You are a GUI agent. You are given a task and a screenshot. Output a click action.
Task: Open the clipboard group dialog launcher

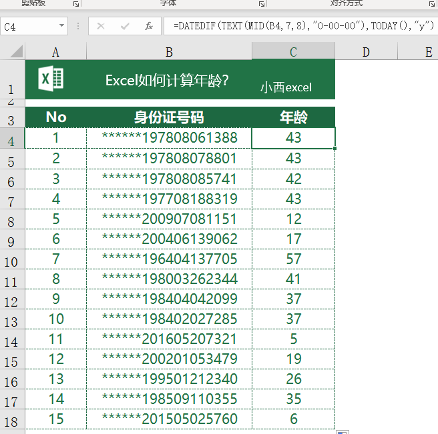tap(76, 3)
